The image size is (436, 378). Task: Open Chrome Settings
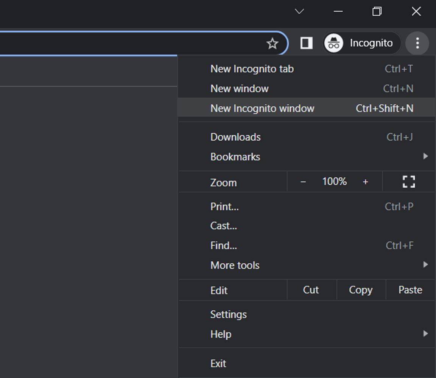(x=229, y=314)
